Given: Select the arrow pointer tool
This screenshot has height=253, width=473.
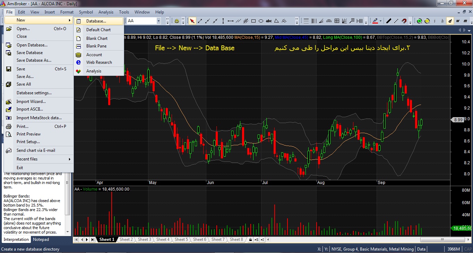Looking at the screenshot, I should pos(192,21).
